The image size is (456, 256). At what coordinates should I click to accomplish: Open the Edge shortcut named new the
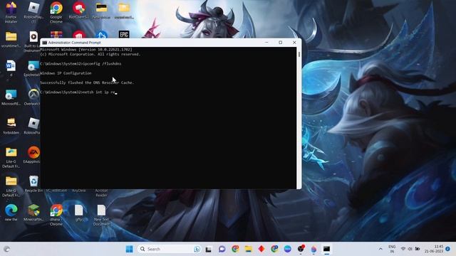pos(11,213)
